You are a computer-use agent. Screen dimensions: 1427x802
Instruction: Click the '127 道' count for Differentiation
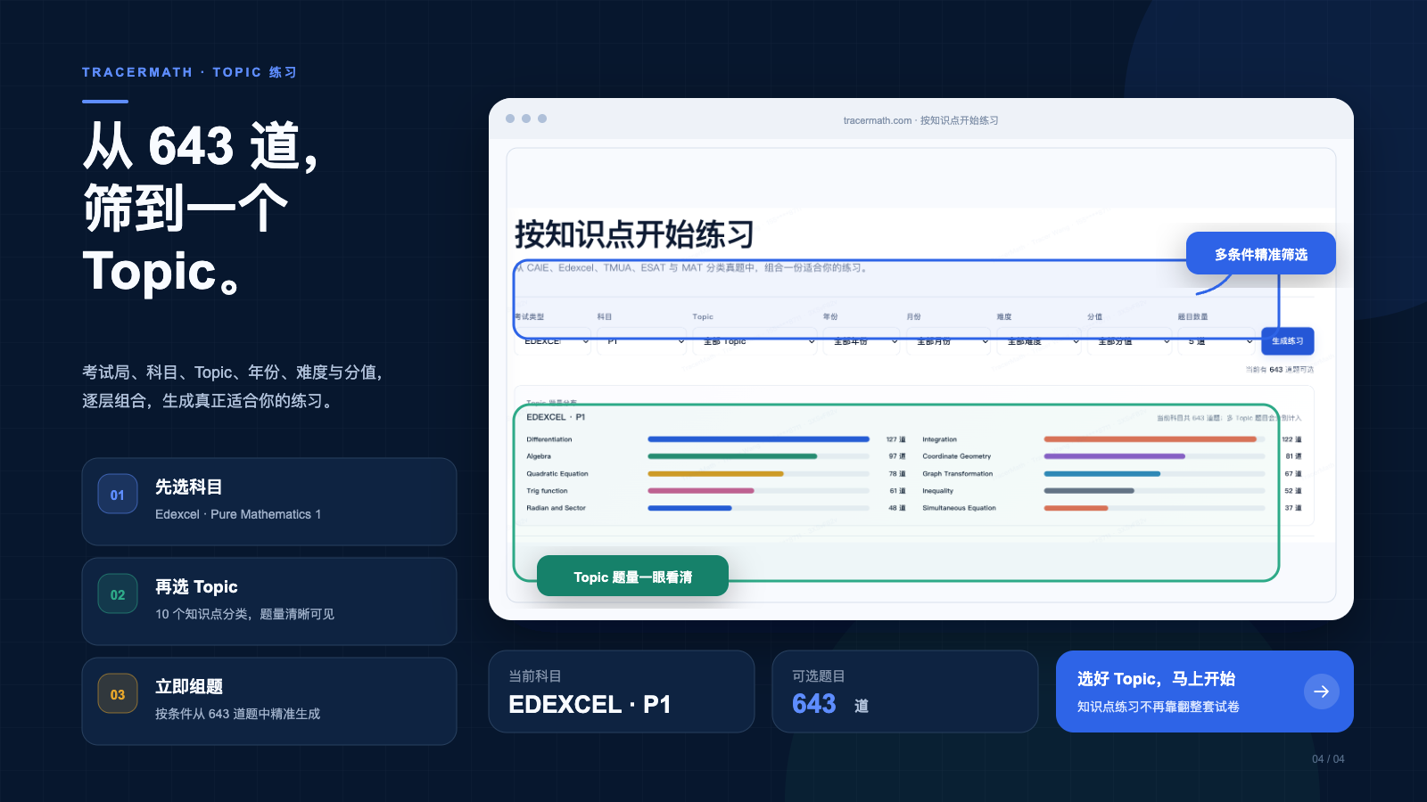click(895, 439)
